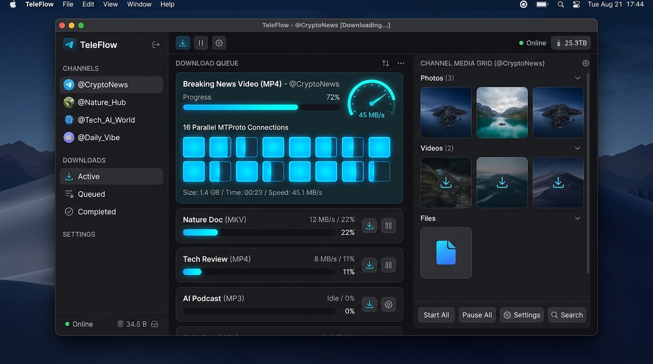This screenshot has width=653, height=364.
Task: Click the storage disk icon in the sidebar footer
Action: [121, 324]
